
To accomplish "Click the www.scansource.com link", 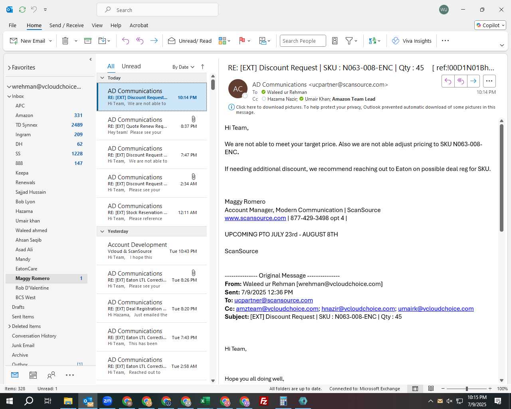I will (255, 218).
